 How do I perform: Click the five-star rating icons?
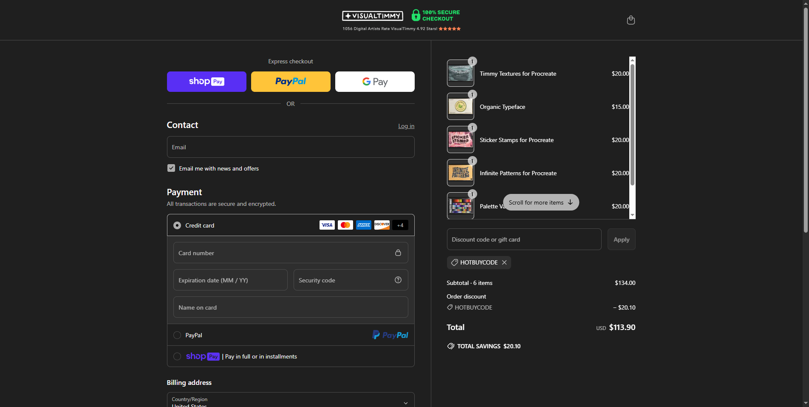click(450, 29)
